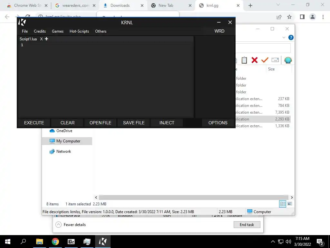The image size is (330, 248).
Task: Open the Windows Start menu
Action: 8,242
